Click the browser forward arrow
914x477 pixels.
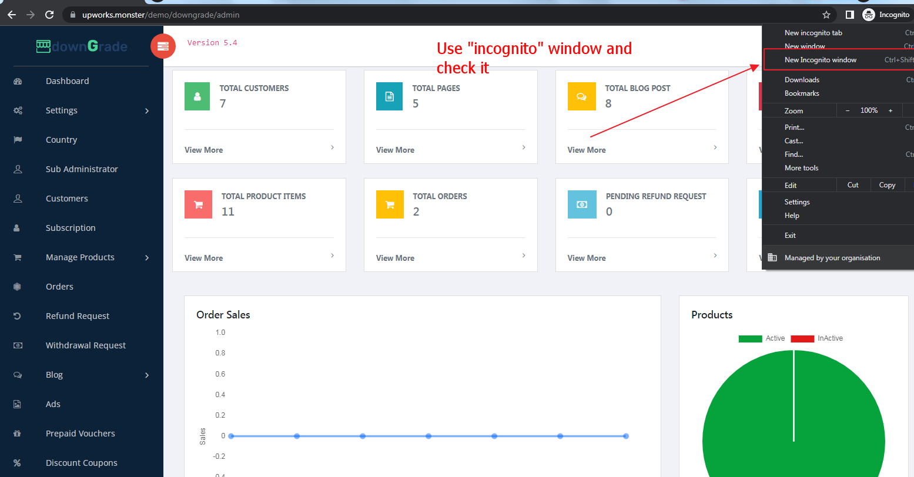[x=31, y=15]
